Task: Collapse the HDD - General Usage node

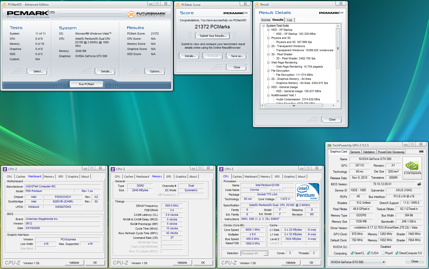Action: tap(268, 87)
